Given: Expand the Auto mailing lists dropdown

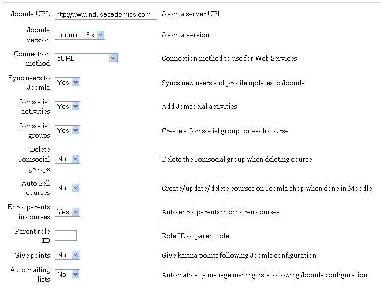Looking at the screenshot, I should coord(67,274).
